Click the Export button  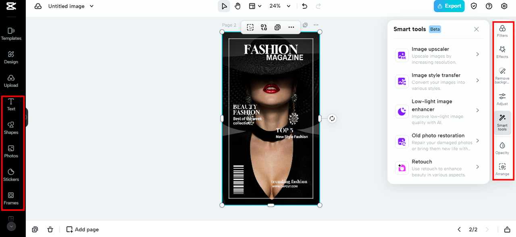click(449, 6)
